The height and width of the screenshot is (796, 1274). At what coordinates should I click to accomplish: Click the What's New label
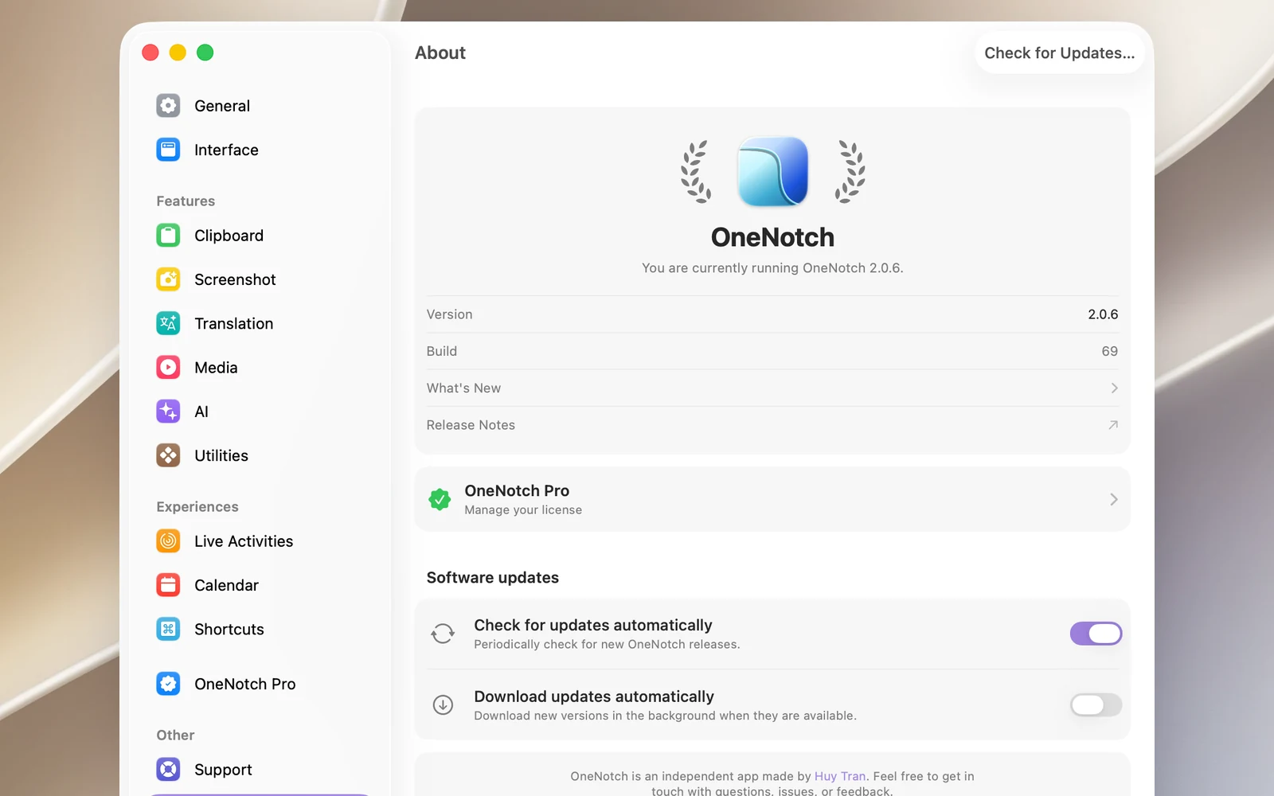coord(463,388)
